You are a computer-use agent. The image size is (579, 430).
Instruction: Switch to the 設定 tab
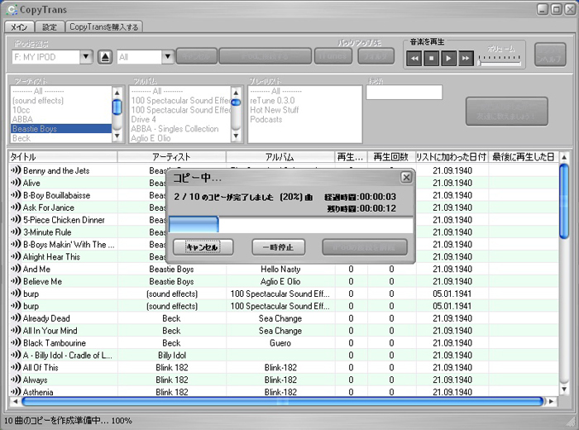point(50,27)
